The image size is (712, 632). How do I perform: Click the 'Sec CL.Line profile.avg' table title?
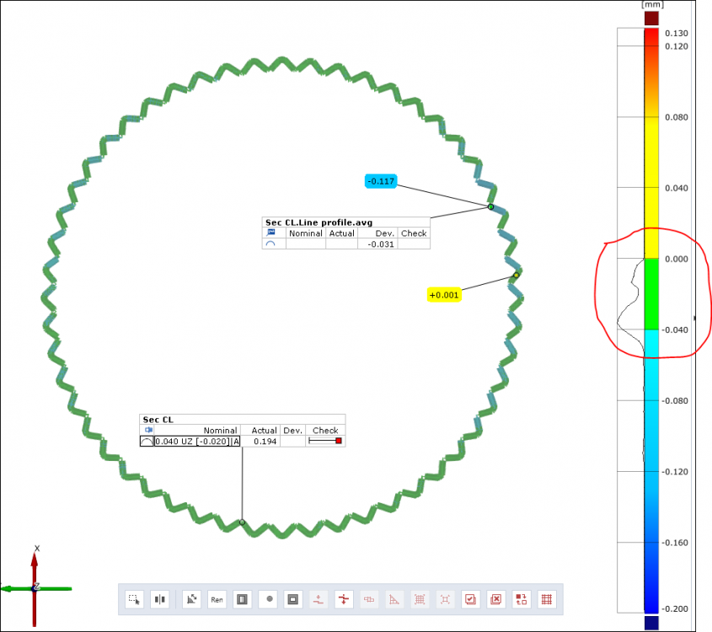(319, 222)
